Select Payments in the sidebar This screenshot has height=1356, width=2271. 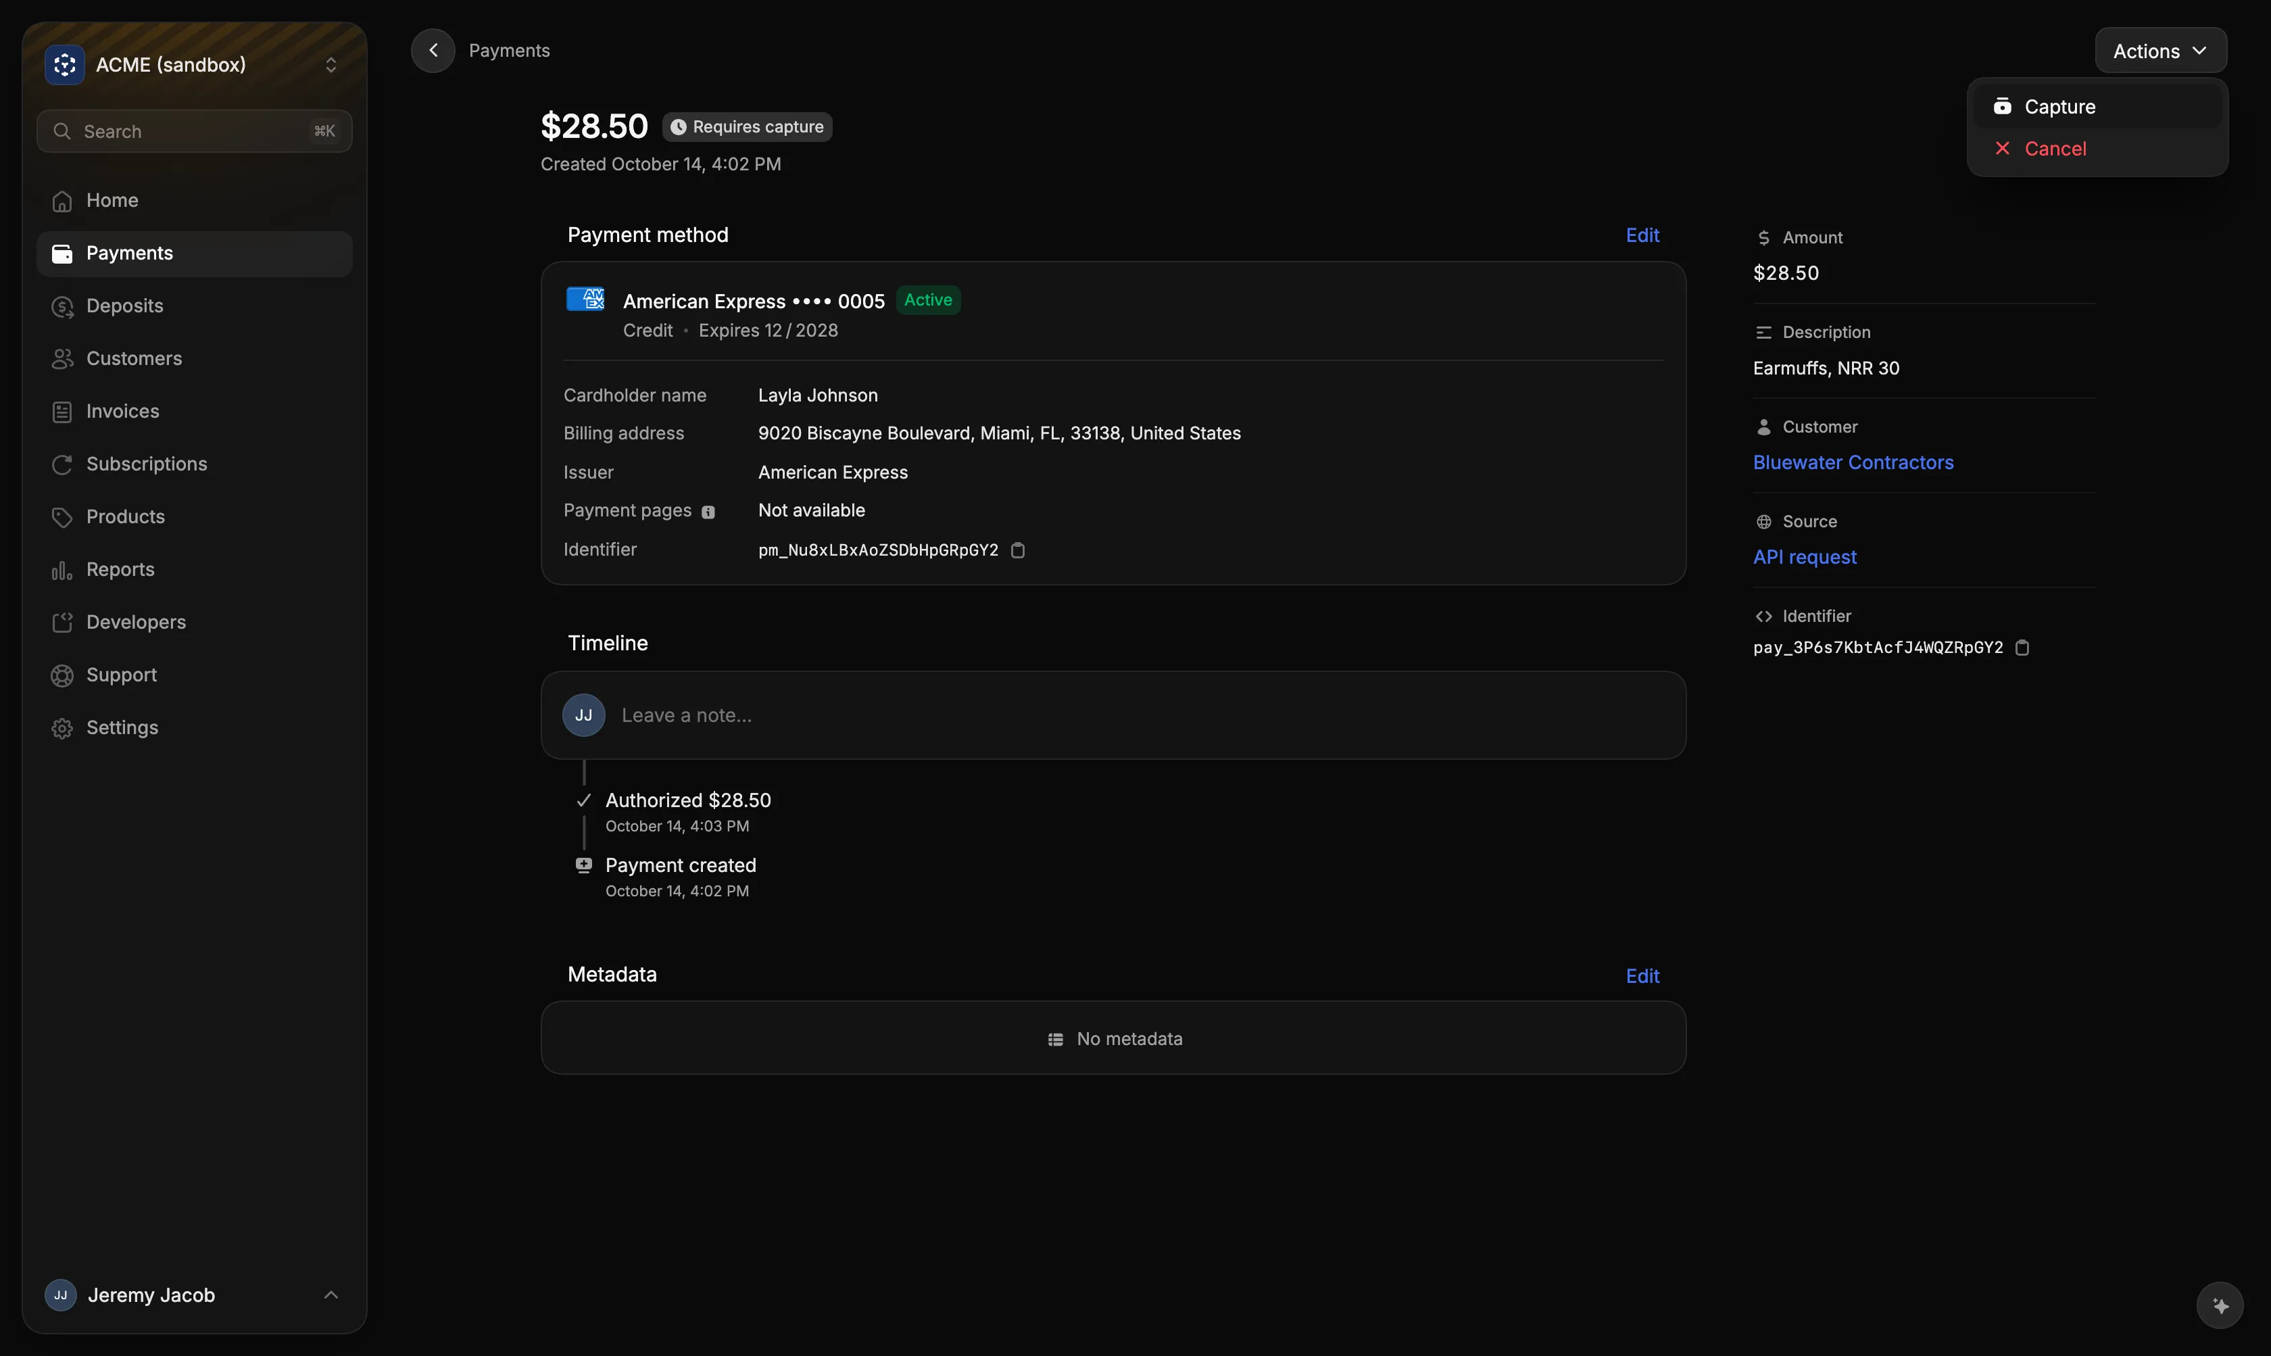coord(194,253)
